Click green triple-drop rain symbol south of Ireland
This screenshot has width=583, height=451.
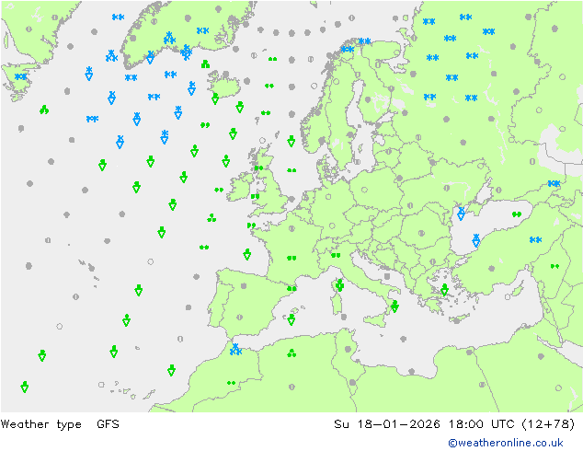pyautogui.click(x=211, y=218)
